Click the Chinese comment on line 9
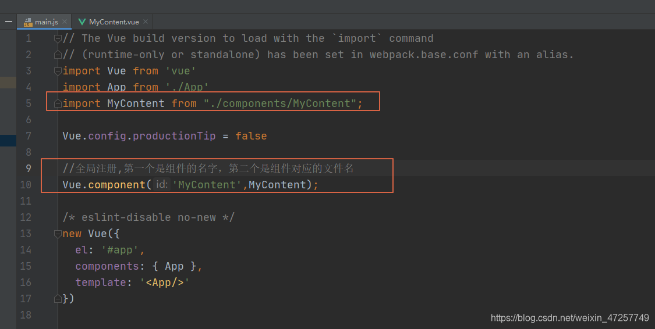Viewport: 655px width, 329px height. pos(208,169)
